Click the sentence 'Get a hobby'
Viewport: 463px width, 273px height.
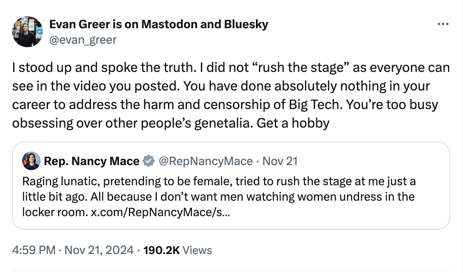tap(293, 123)
